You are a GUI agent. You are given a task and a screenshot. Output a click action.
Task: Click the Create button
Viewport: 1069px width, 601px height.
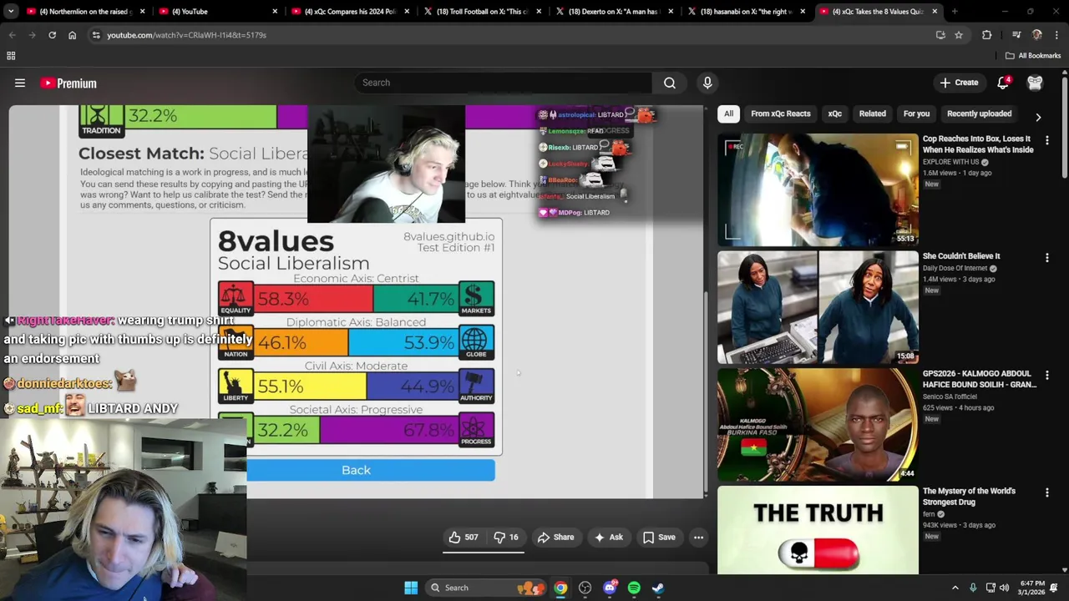pos(959,83)
